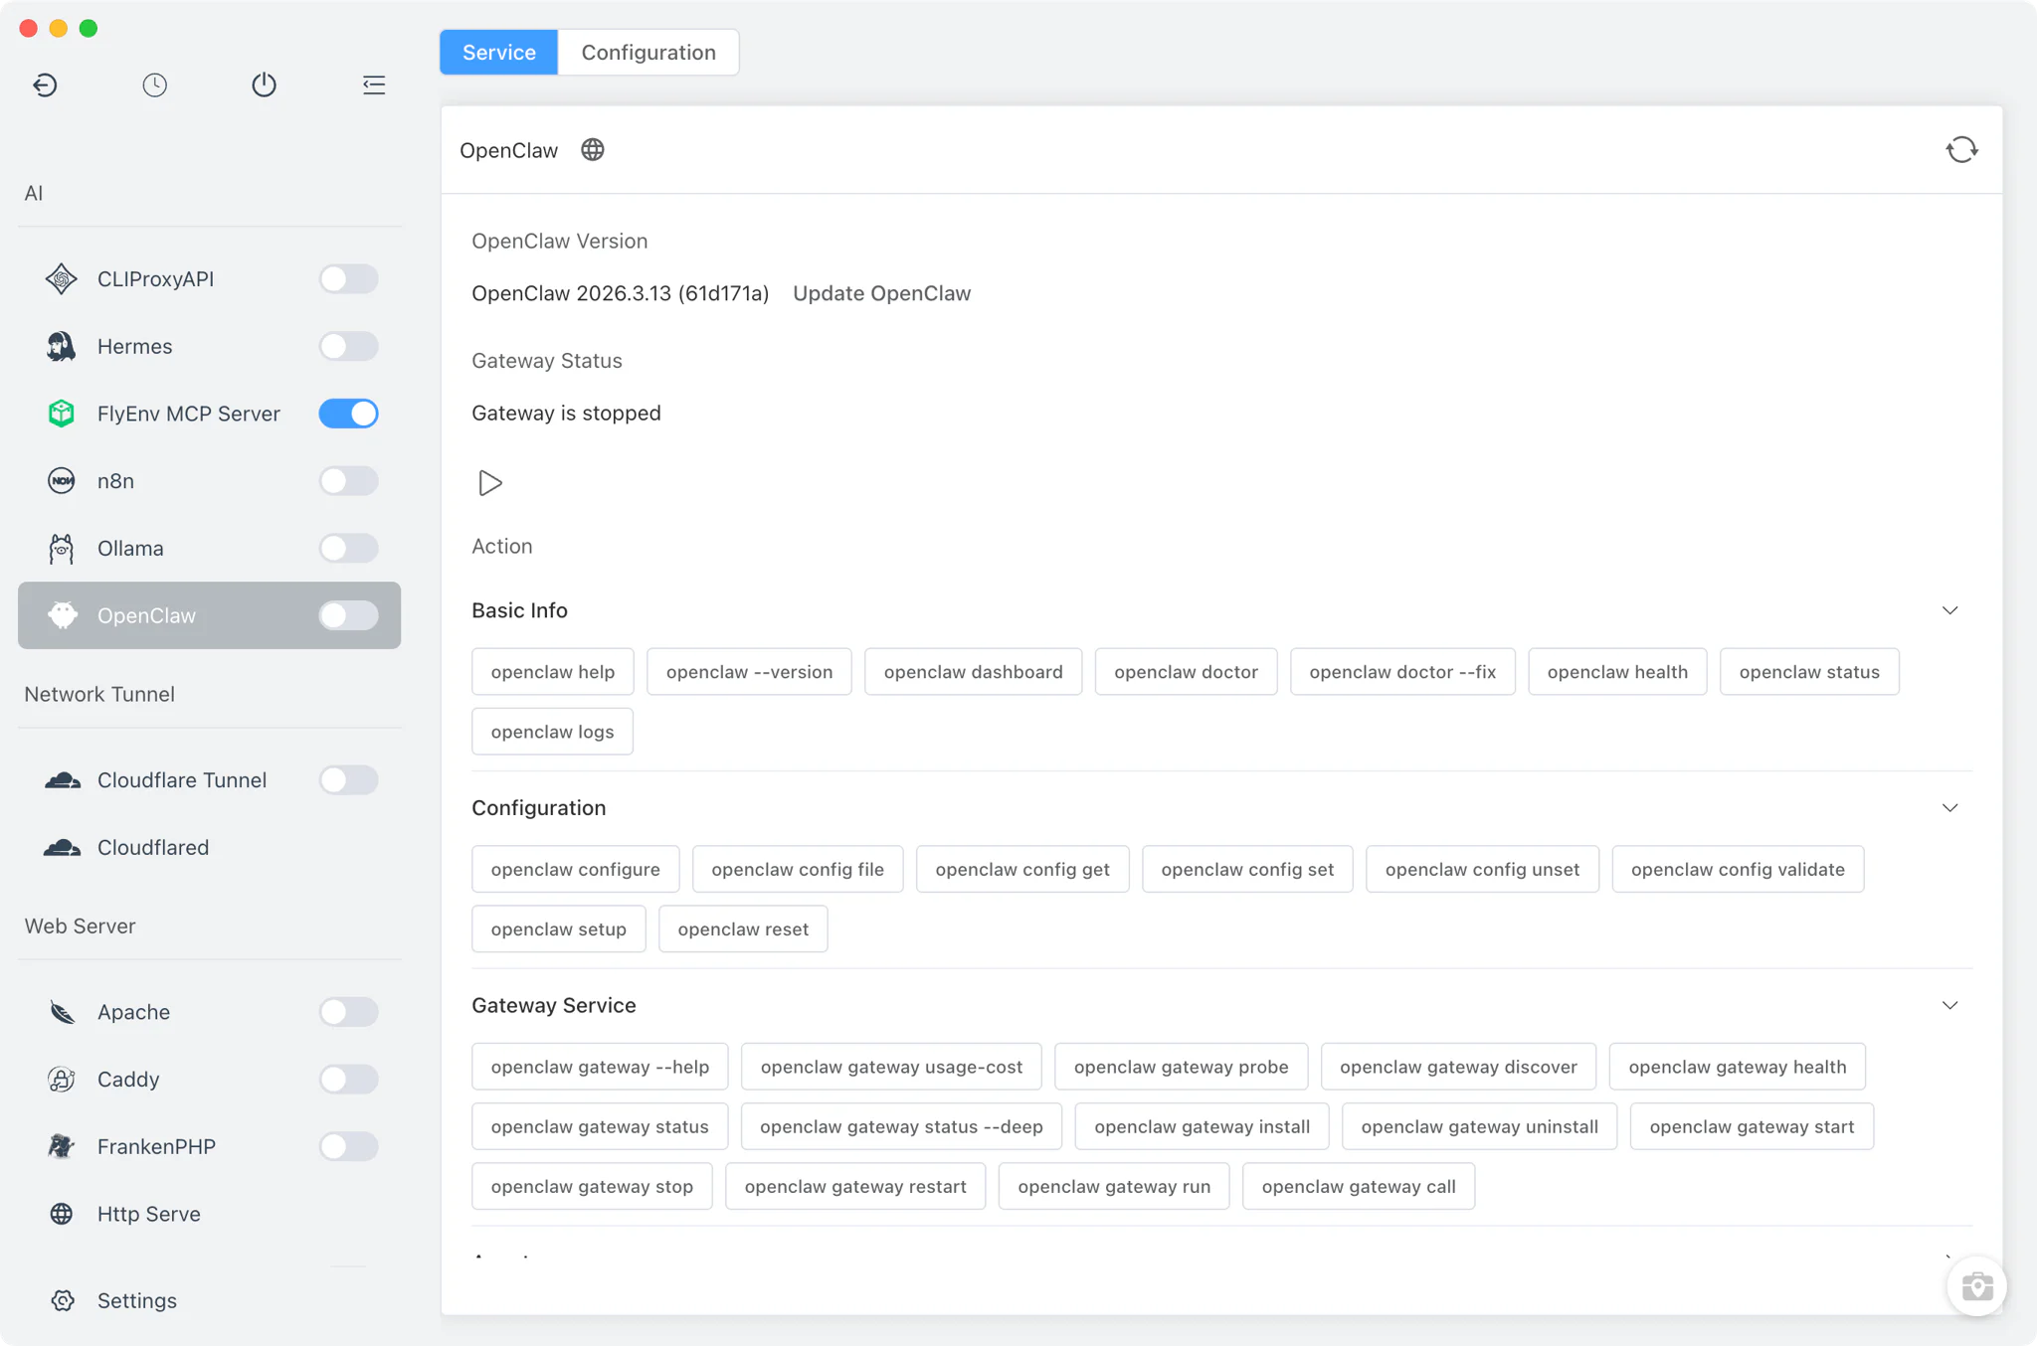2037x1346 pixels.
Task: Toggle the Caddy switch
Action: 348,1079
